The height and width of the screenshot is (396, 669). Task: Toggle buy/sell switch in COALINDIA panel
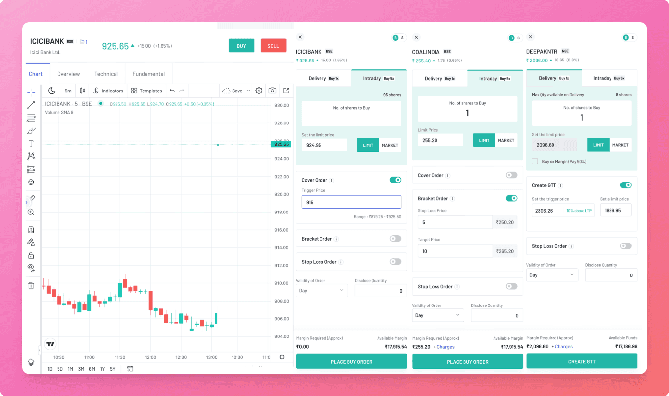pyautogui.click(x=514, y=38)
